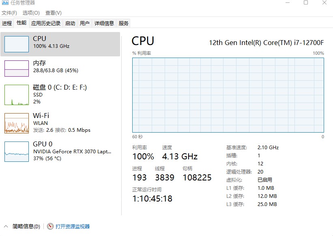Switch to the 用户 tab
The height and width of the screenshot is (236, 333).
tap(84, 23)
